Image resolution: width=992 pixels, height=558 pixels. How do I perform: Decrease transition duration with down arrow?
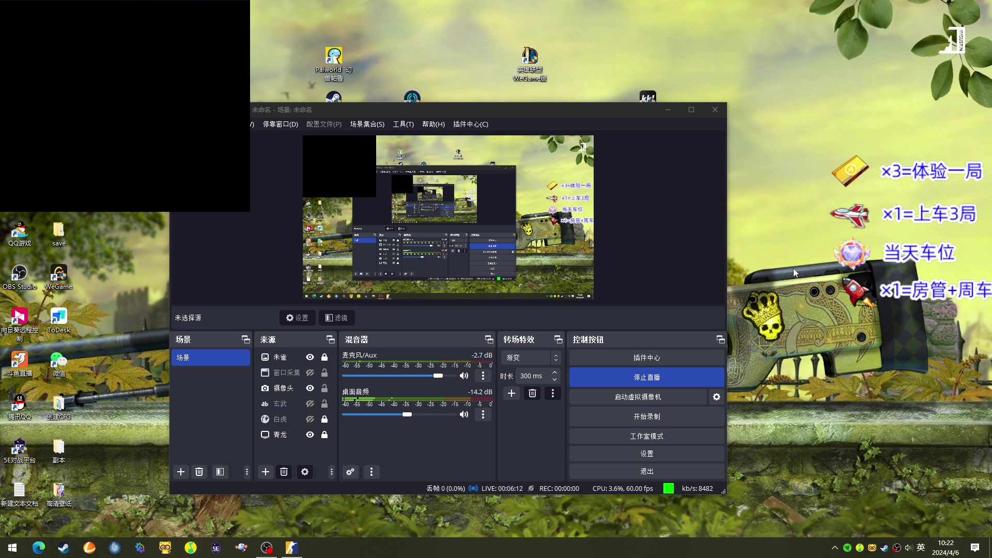pos(555,379)
